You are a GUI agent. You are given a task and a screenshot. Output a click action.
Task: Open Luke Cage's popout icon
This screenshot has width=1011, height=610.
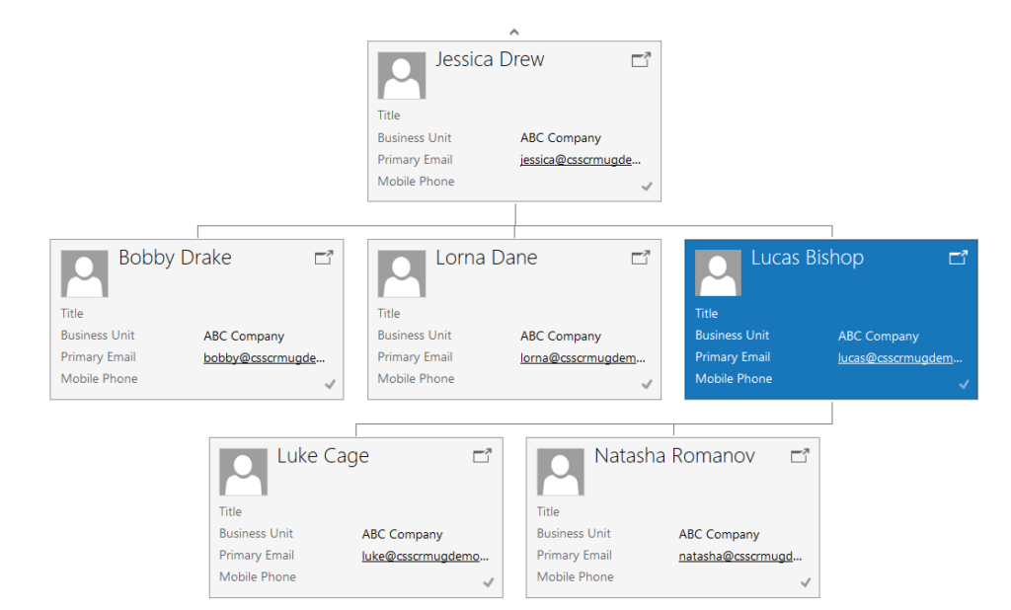tap(482, 456)
